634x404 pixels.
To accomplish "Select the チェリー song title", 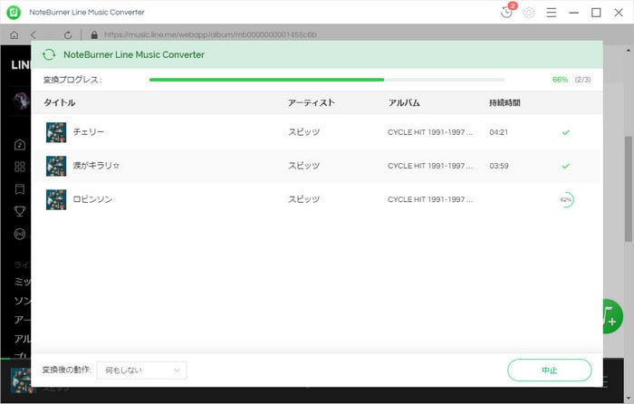I will (x=89, y=132).
